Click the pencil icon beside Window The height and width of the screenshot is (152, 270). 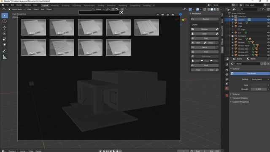[217, 29]
